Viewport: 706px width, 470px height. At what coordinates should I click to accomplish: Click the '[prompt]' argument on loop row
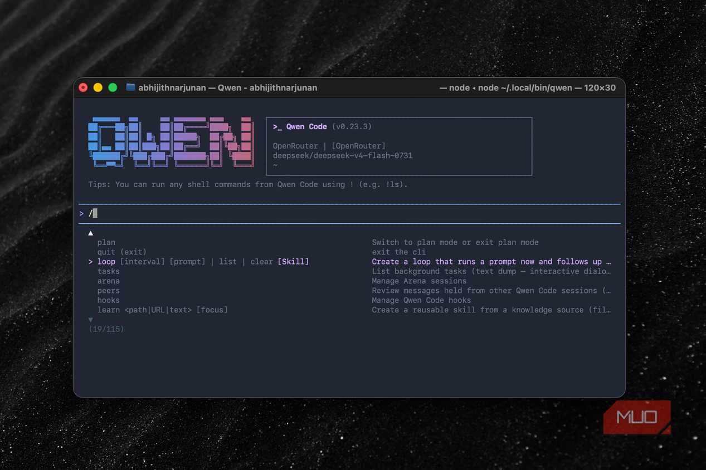(188, 262)
